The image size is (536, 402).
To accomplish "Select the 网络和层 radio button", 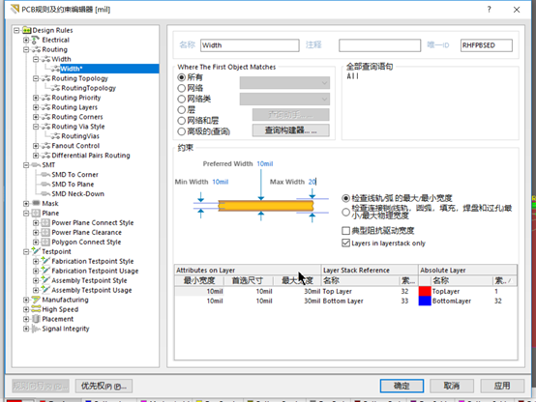I will pos(182,121).
